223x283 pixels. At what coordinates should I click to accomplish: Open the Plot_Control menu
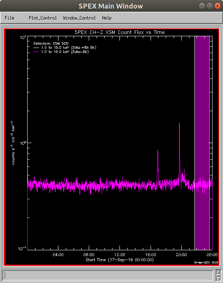(x=43, y=18)
